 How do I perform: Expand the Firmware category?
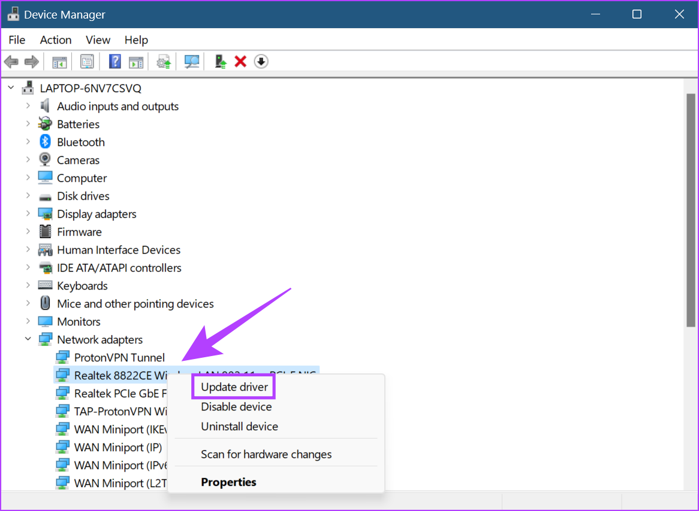click(x=28, y=231)
